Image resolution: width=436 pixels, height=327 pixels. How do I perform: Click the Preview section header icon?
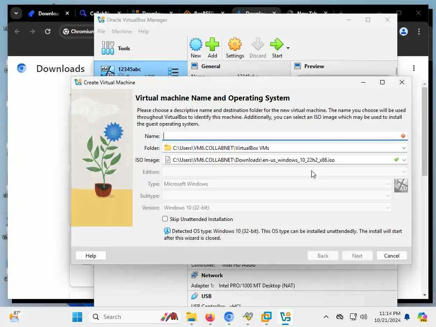pos(298,66)
